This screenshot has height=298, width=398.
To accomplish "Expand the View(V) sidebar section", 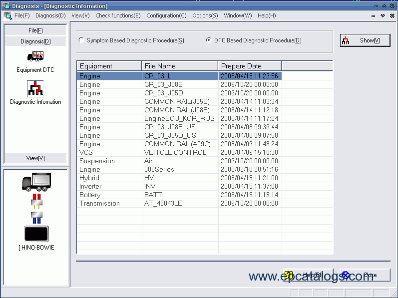I will point(35,158).
